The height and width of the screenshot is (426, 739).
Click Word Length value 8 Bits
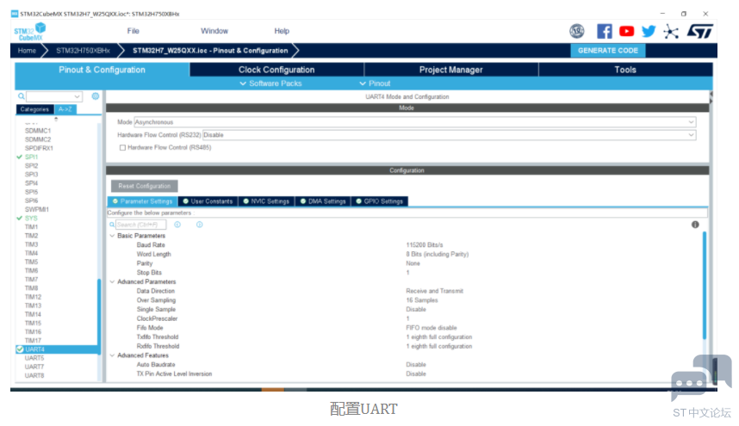[x=438, y=254]
